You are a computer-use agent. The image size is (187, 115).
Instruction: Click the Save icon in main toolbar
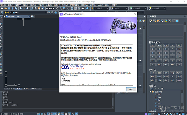9,8
